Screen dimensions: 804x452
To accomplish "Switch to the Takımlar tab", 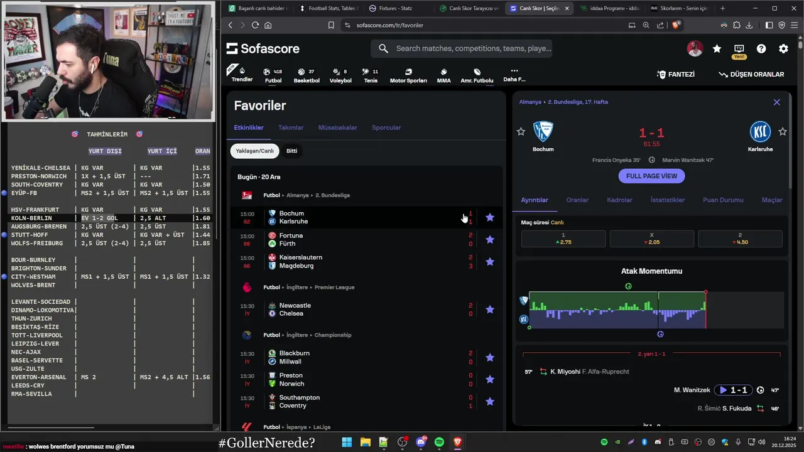I will click(x=291, y=127).
